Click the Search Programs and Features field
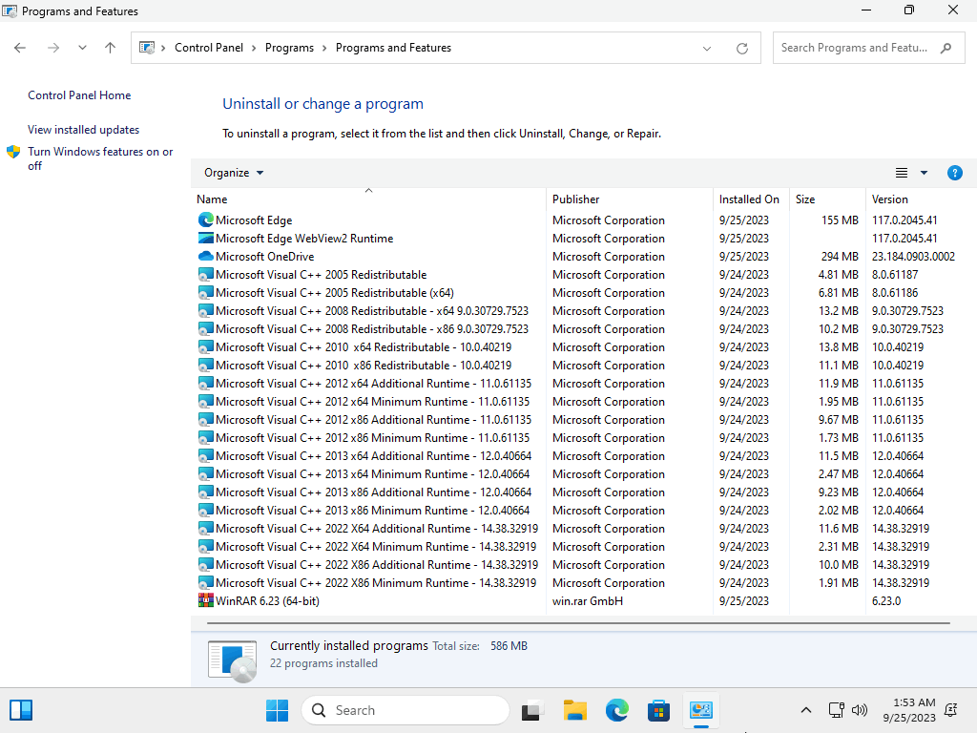Image resolution: width=977 pixels, height=733 pixels. coord(868,48)
